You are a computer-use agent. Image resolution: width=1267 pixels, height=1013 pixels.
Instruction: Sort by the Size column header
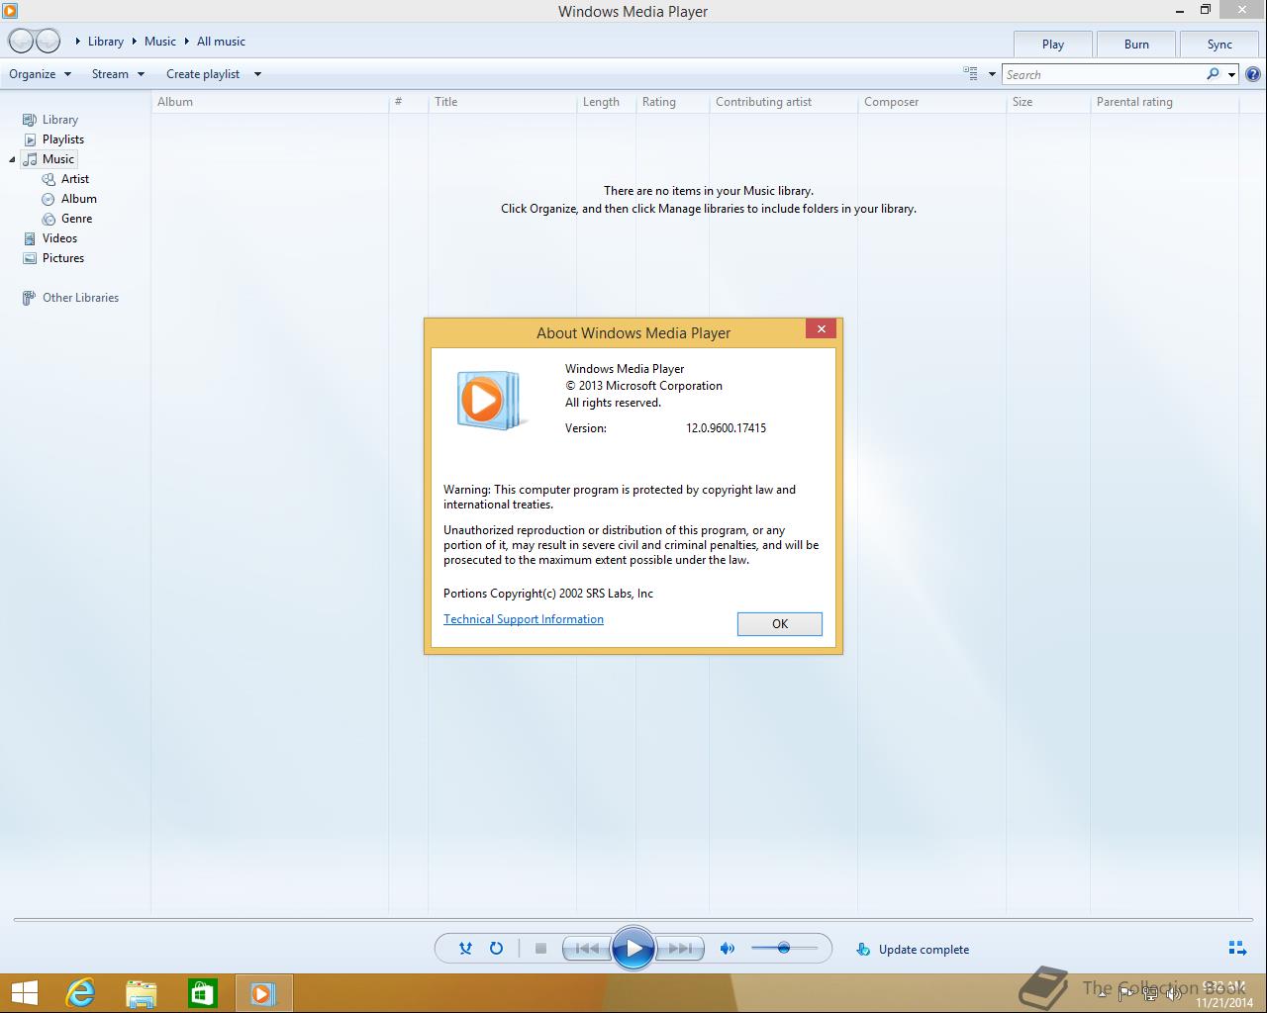(1048, 102)
